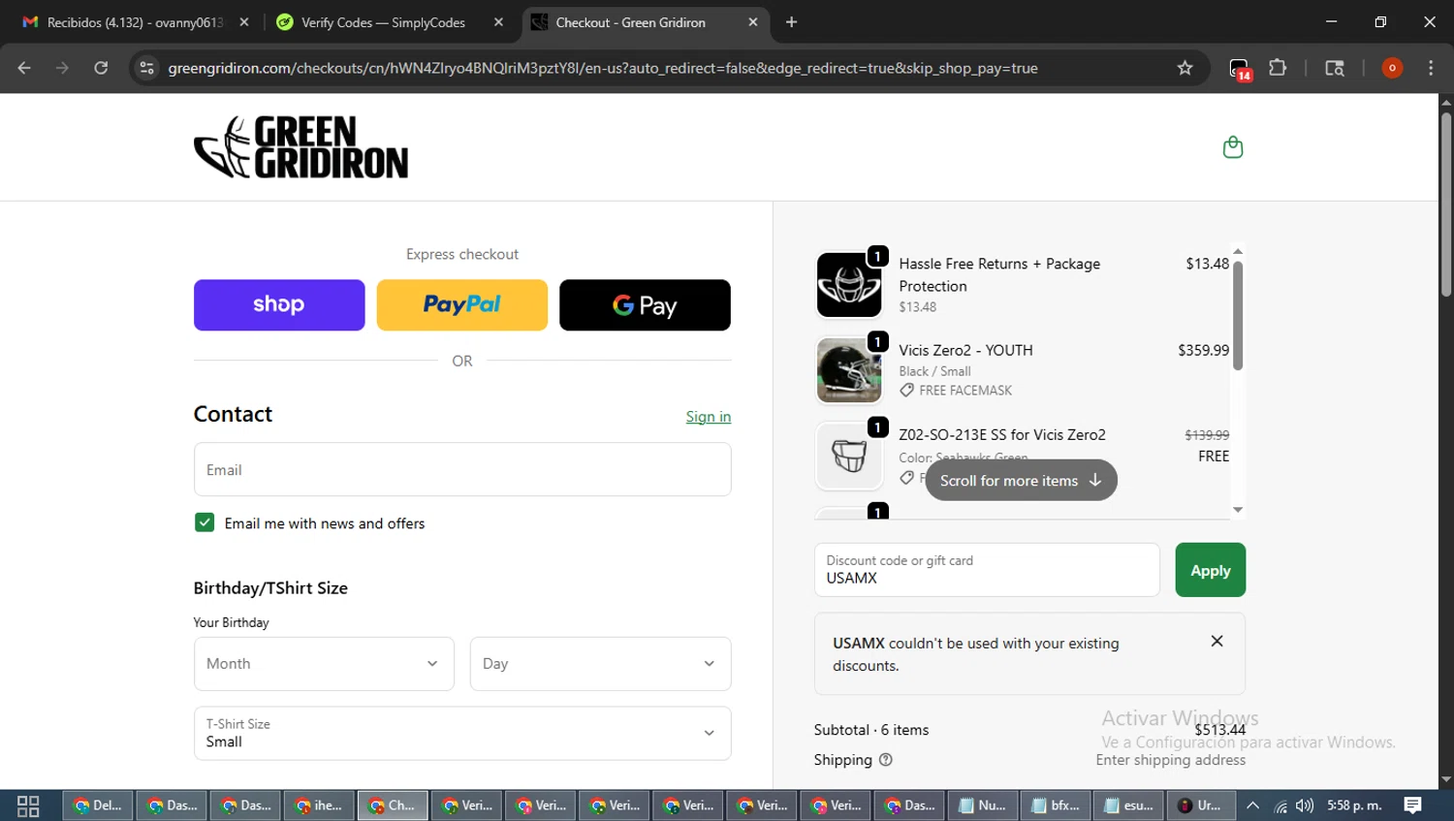Screen dimensions: 1454x821
Task: Click the volume speaker icon in system tray
Action: coord(1304,805)
